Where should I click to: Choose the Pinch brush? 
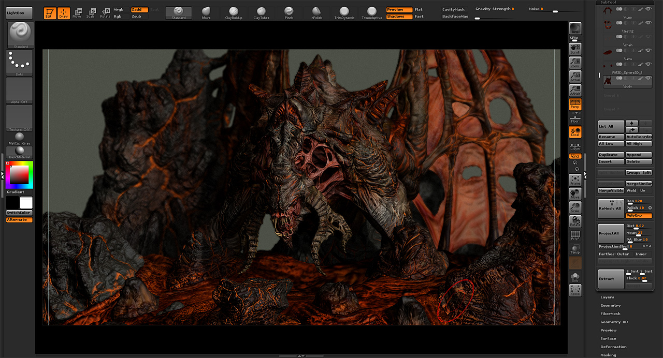(289, 13)
